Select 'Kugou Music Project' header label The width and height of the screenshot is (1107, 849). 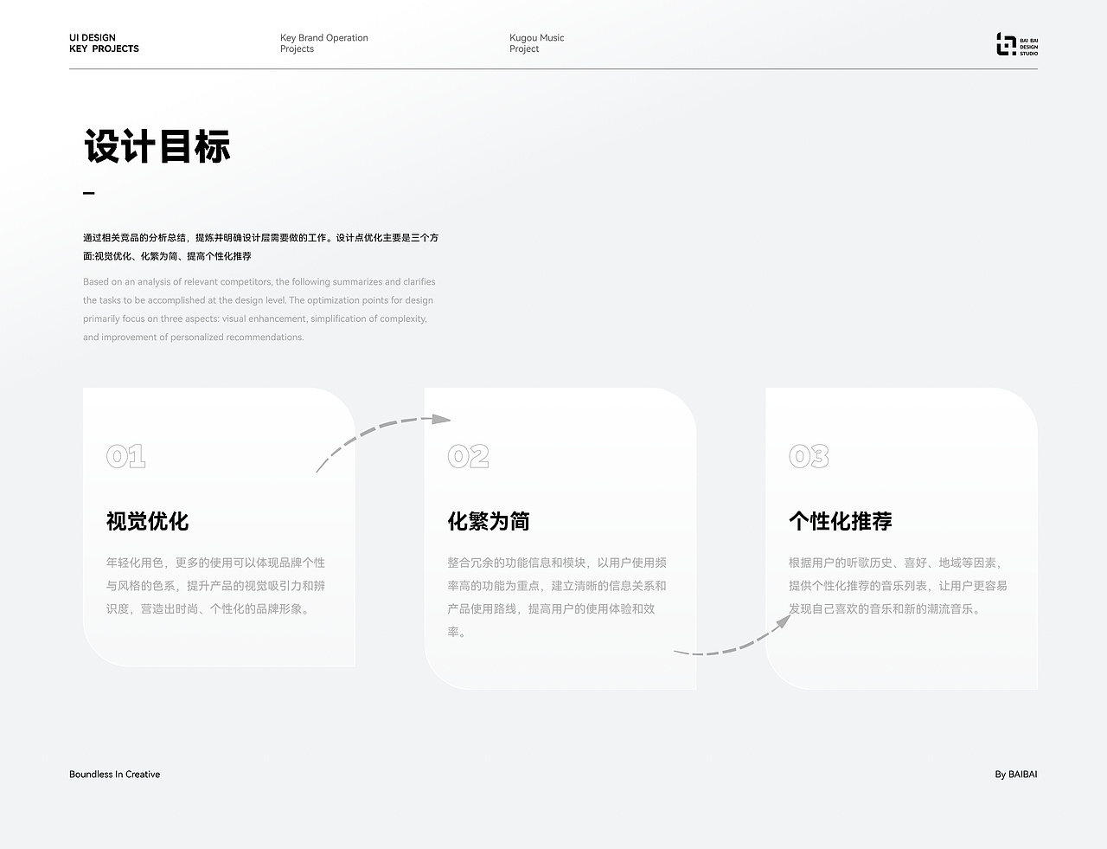point(536,43)
